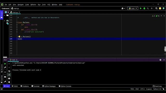Toggle the Run tool window button at the bottom
The width and height of the screenshot is (166, 93).
tap(6, 86)
